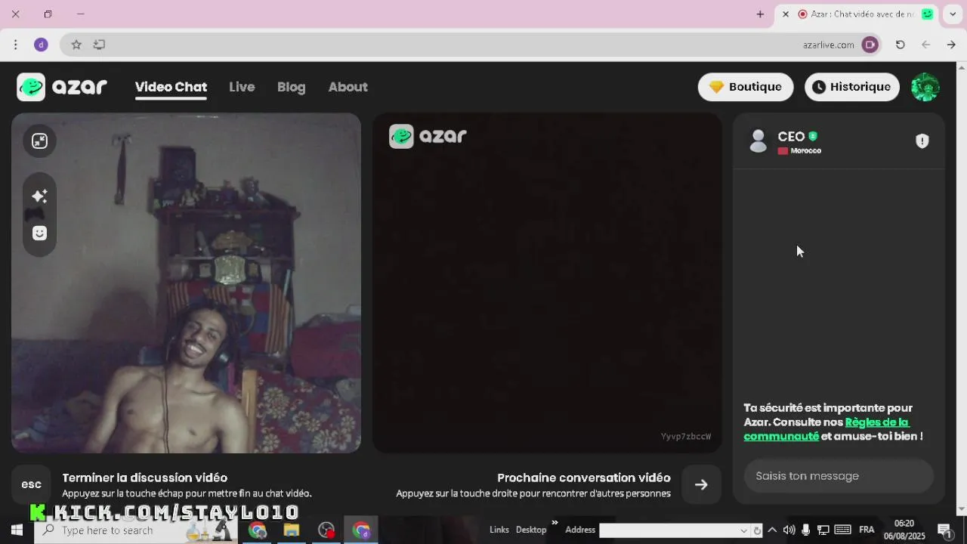
Task: Open the touch keyboard tray icon
Action: coord(843,530)
